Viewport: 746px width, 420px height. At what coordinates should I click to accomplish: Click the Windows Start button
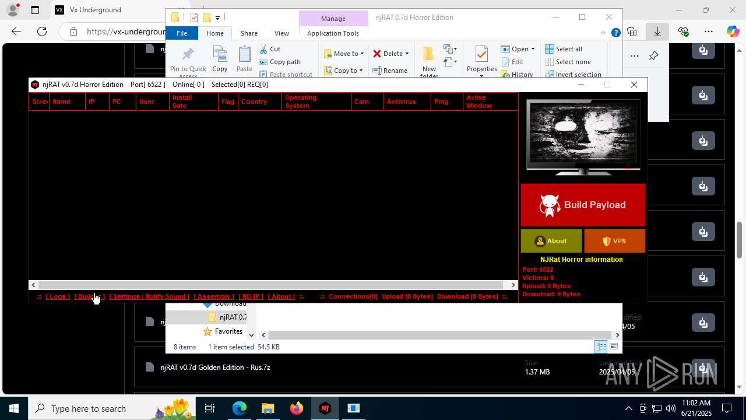[x=14, y=408]
